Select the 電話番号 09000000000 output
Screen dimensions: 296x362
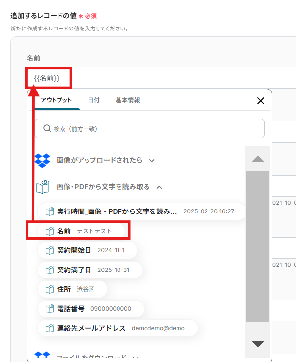click(91, 309)
